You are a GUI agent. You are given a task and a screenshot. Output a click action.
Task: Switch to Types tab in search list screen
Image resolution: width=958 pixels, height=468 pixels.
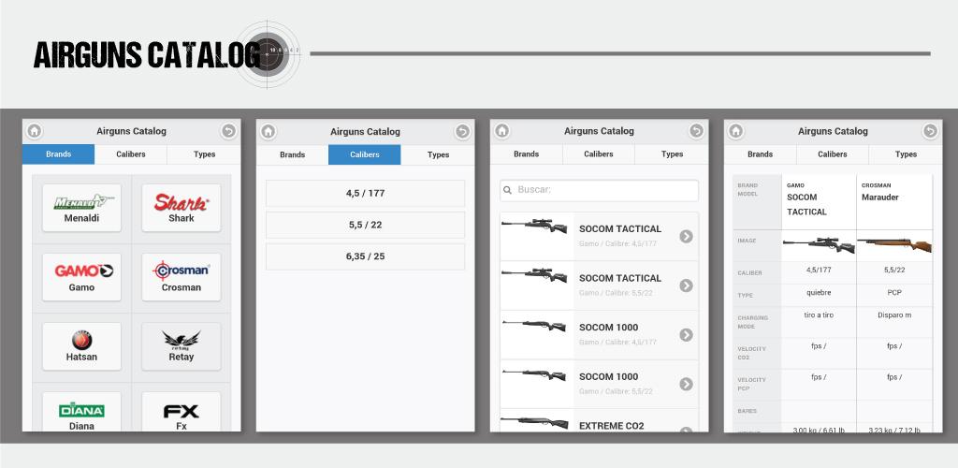click(672, 154)
